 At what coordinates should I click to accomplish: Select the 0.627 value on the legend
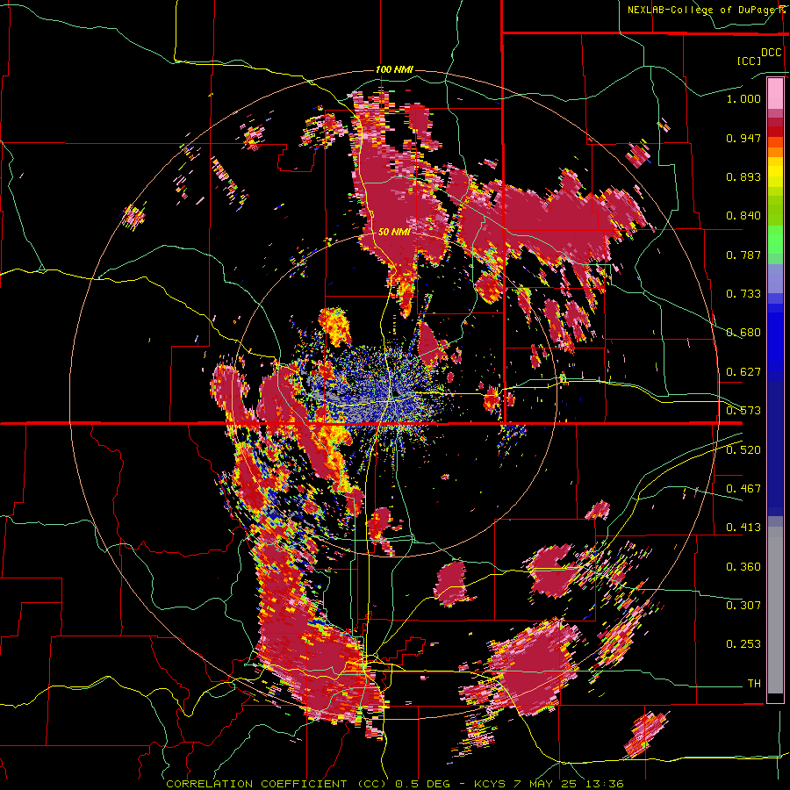pyautogui.click(x=743, y=372)
